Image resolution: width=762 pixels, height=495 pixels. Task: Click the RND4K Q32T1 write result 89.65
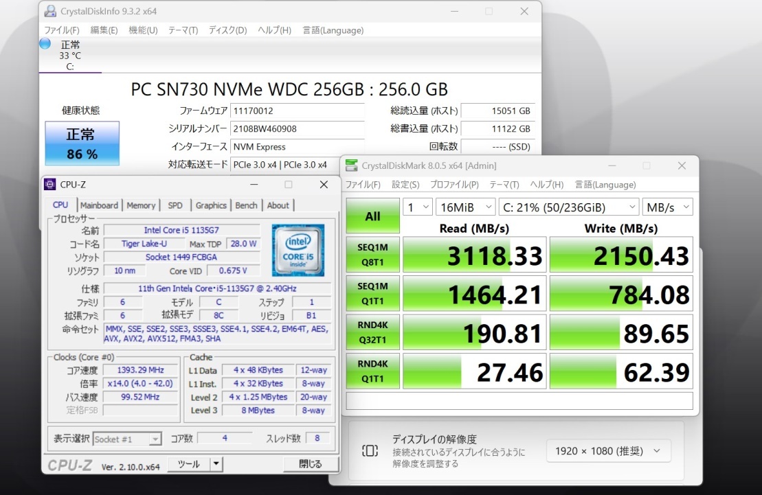click(x=621, y=332)
